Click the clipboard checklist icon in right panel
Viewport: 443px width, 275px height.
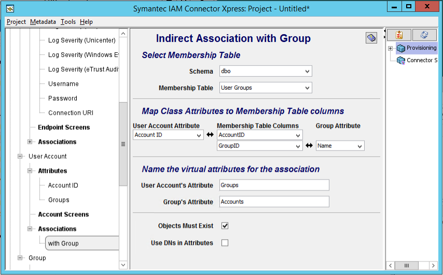[x=399, y=35]
